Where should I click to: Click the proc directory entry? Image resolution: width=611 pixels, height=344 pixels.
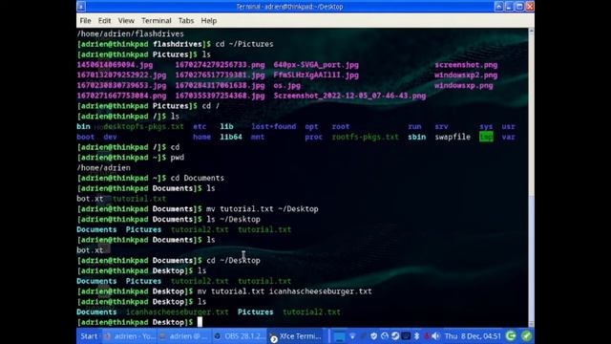pyautogui.click(x=314, y=137)
